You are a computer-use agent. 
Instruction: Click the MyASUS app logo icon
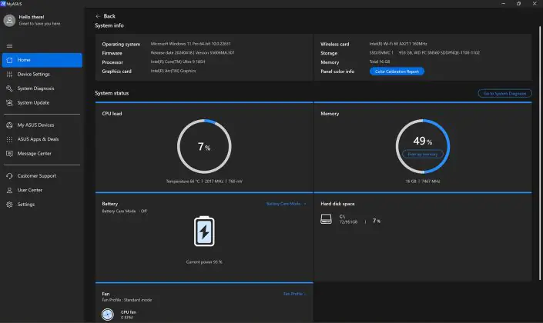(x=3, y=3)
